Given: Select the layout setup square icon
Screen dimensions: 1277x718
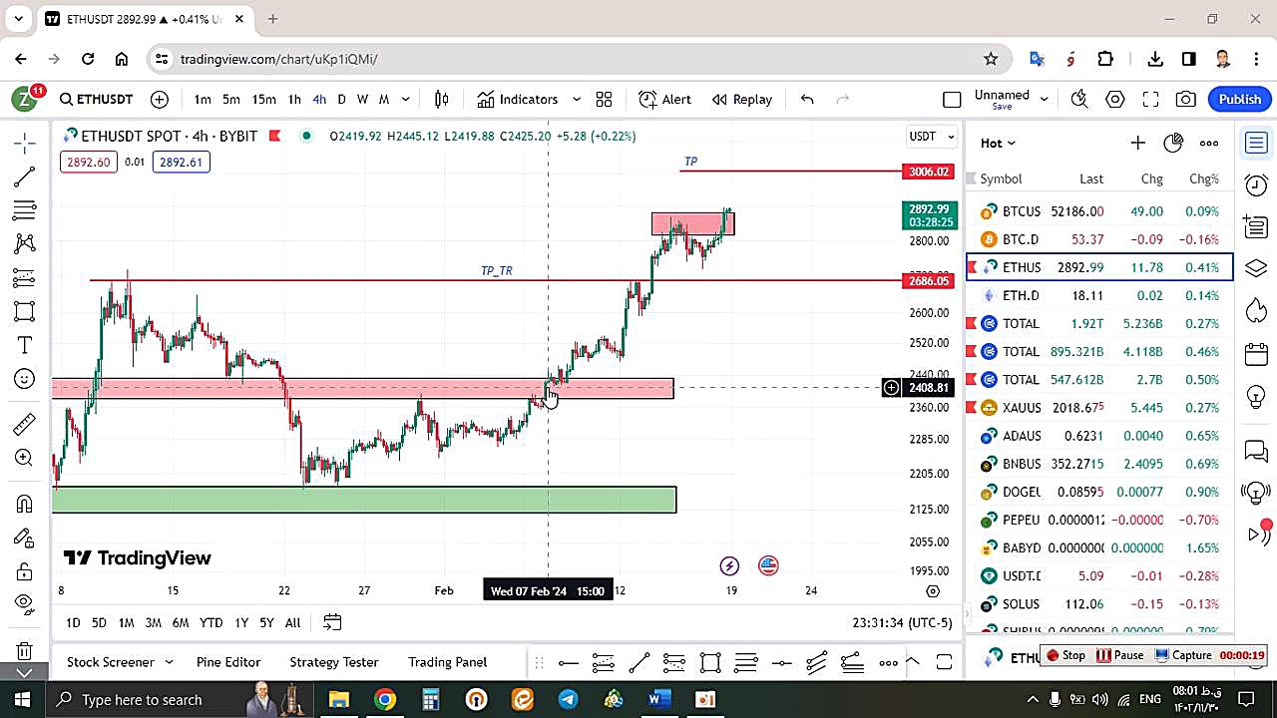Looking at the screenshot, I should tap(952, 99).
